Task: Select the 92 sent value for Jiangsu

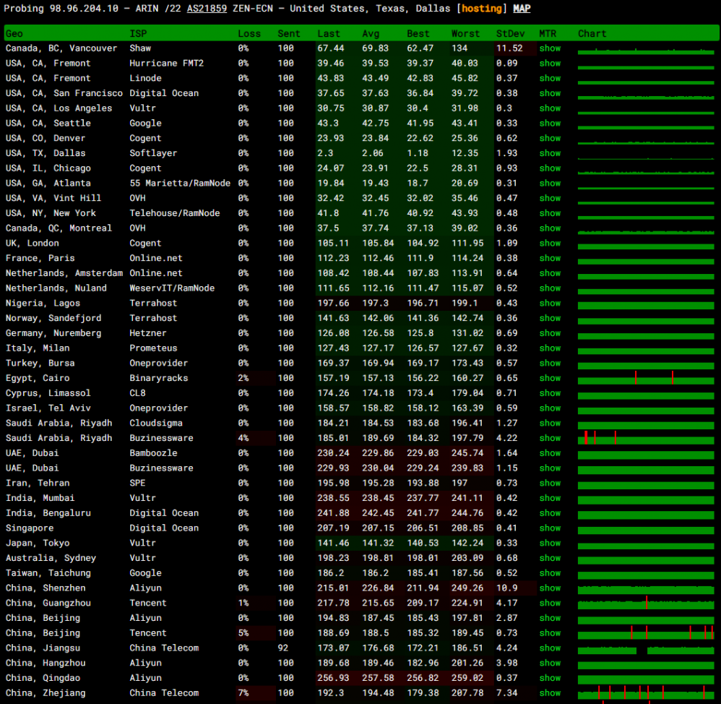Action: (x=282, y=648)
